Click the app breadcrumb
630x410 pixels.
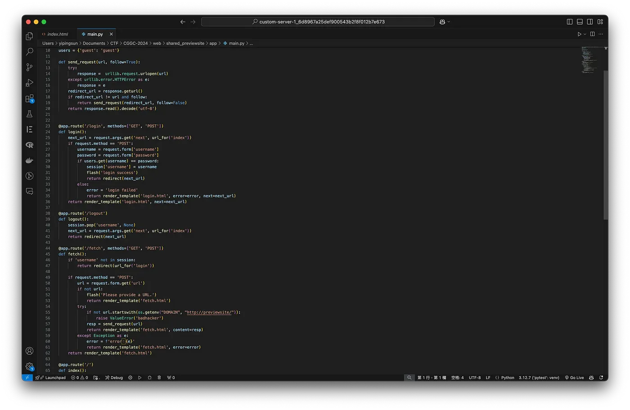213,44
